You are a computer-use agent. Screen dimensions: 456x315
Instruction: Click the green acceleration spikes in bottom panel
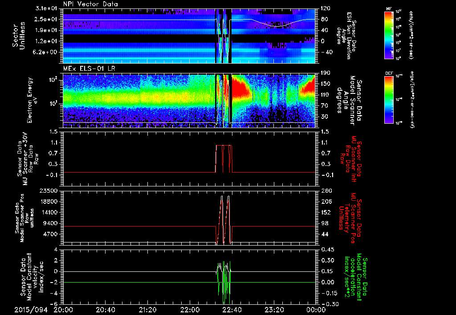pos(224,282)
